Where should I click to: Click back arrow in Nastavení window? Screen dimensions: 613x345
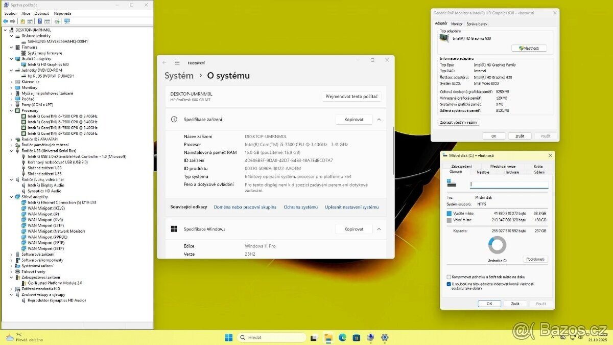[x=164, y=62]
